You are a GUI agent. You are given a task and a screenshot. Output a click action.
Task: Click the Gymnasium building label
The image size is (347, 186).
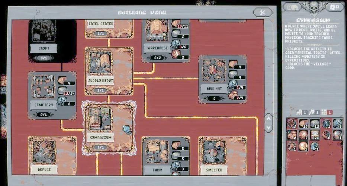(100, 138)
